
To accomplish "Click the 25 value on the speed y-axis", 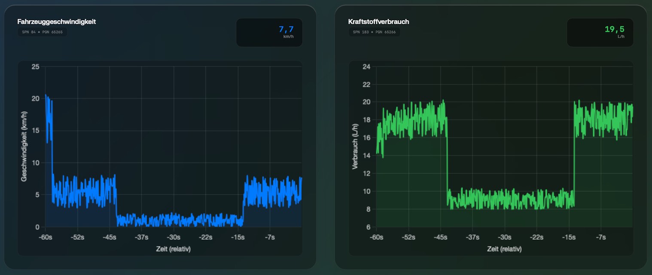I will [x=36, y=67].
